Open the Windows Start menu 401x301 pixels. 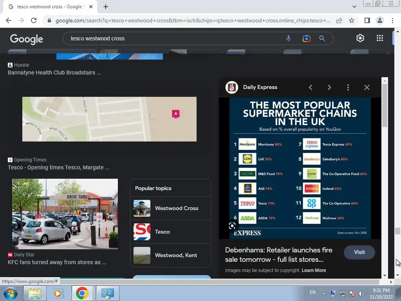coord(10,293)
